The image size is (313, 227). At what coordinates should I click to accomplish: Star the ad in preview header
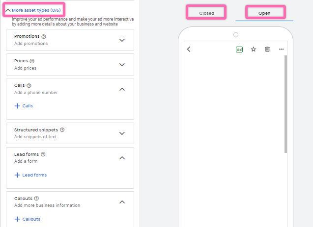pos(254,50)
